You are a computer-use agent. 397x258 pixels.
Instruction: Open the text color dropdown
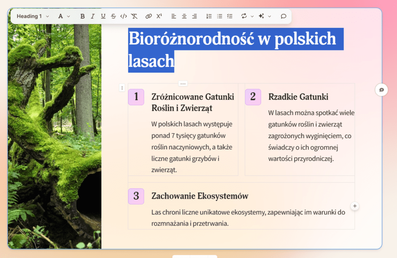pyautogui.click(x=63, y=16)
